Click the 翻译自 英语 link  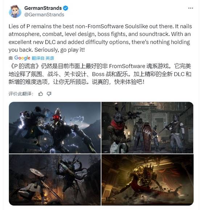click(43, 58)
